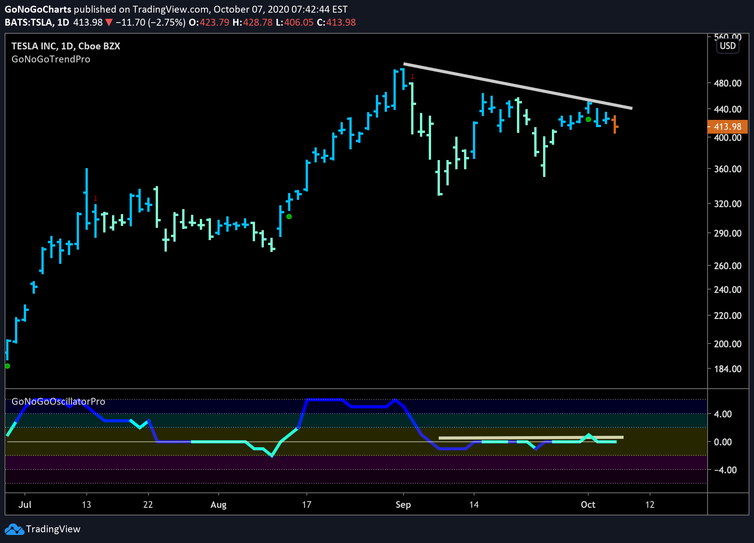Image resolution: width=754 pixels, height=543 pixels.
Task: Click the 22 date axis label
Action: click(148, 504)
